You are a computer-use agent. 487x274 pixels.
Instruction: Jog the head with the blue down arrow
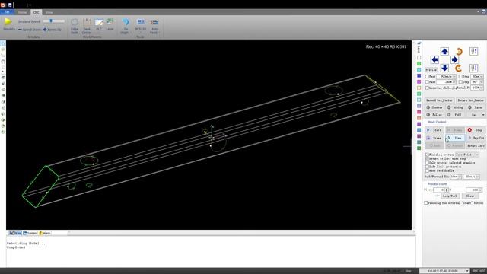(x=444, y=68)
